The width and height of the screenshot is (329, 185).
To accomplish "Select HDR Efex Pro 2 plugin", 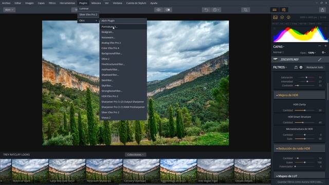I will coord(123,96).
